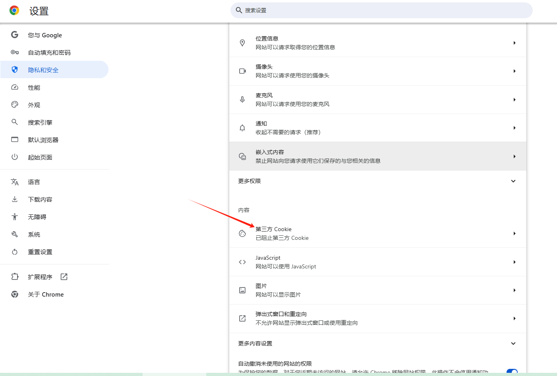
Task: Open 位置信息 via its right arrow
Action: pyautogui.click(x=514, y=43)
